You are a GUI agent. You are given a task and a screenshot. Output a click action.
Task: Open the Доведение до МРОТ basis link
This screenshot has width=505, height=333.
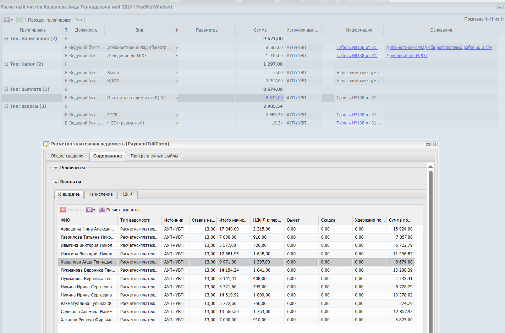pos(407,56)
